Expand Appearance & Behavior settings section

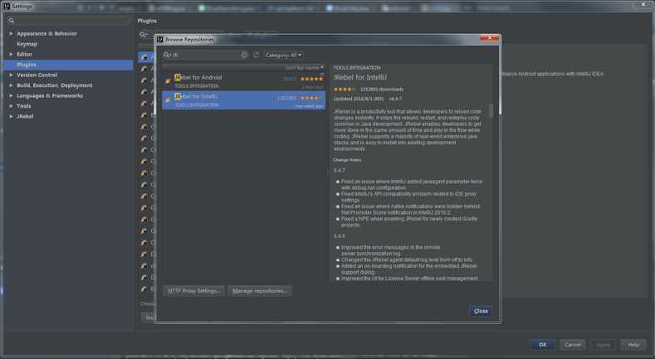click(x=11, y=33)
